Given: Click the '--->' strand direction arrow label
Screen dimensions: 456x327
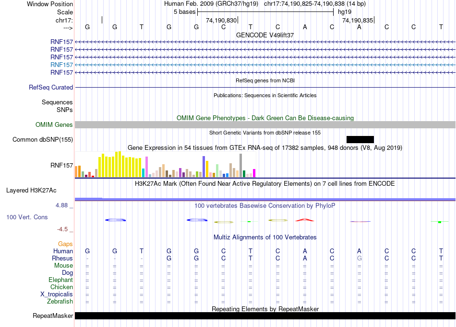Looking at the screenshot, I should (68, 28).
